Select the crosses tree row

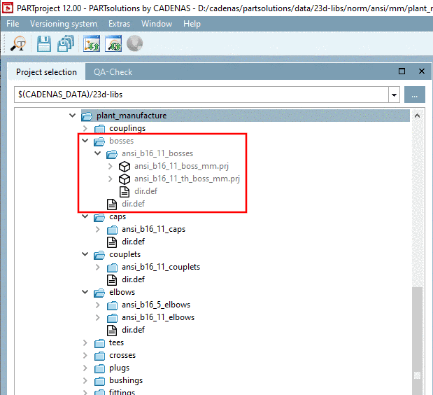[122, 356]
